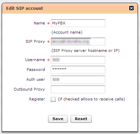This screenshot has width=140, height=134.
Task: Click the 'Edit SIP account' title bar
Action: pyautogui.click(x=70, y=8)
